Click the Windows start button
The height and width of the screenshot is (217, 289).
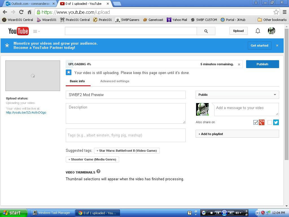point(14,213)
